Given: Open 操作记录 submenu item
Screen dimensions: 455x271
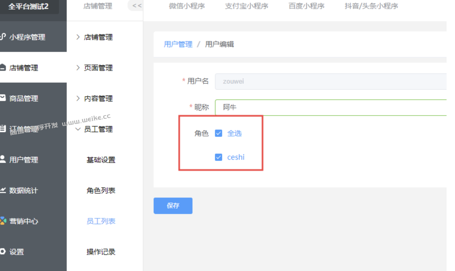Looking at the screenshot, I should pos(101,252).
